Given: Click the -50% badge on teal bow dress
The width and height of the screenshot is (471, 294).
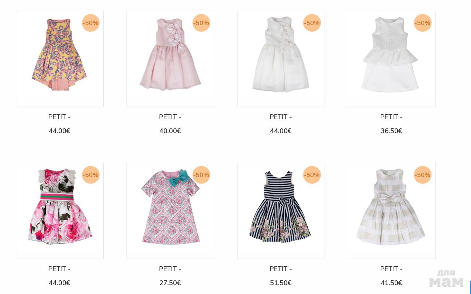Looking at the screenshot, I should (201, 175).
